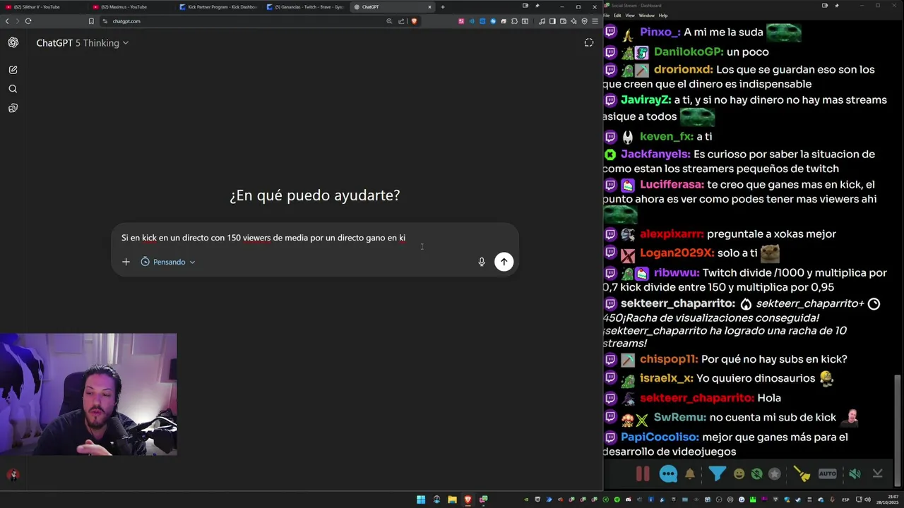Open Edit menu in Social Stream window

[x=617, y=16]
